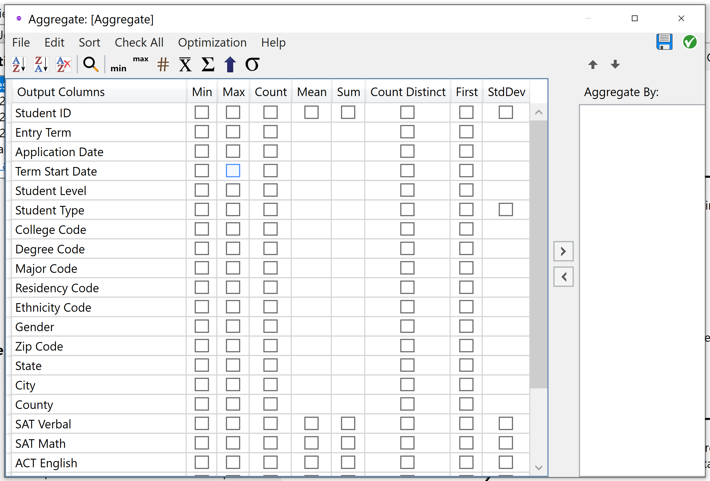Open the magnifier search tool
This screenshot has height=481, width=710.
pyautogui.click(x=91, y=64)
